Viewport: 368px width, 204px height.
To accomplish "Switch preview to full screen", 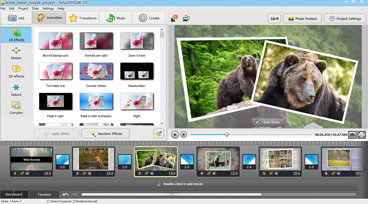I will [362, 135].
